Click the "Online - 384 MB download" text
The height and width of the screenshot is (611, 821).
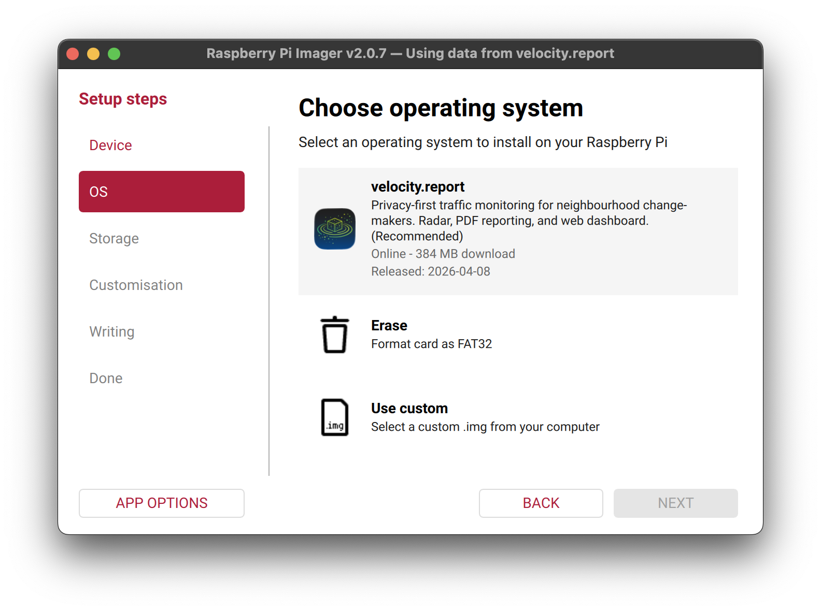click(443, 254)
